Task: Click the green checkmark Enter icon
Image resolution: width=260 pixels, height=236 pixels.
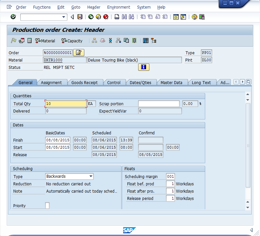Action: (x=13, y=17)
